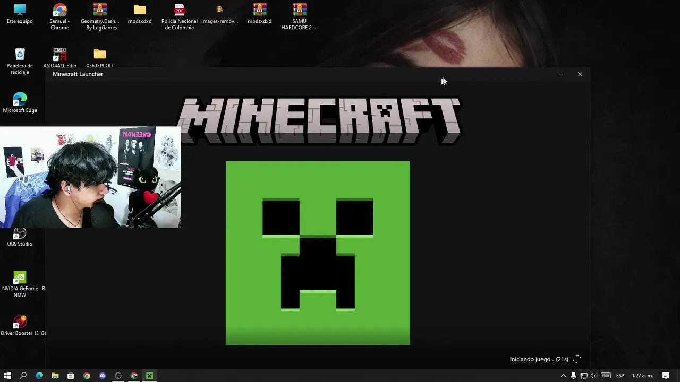680x382 pixels.
Task: Select the modsxdxd folder on the desktop
Action: [x=140, y=14]
